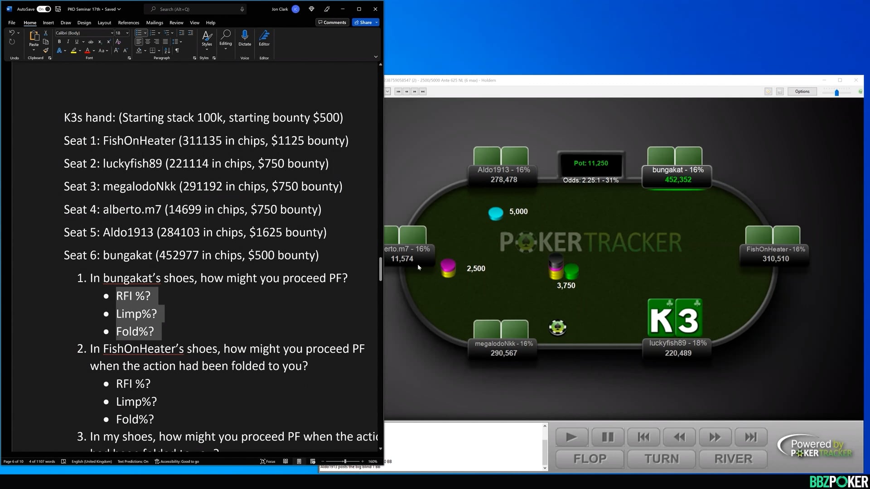Enable Focus mode in status bar
Image resolution: width=870 pixels, height=489 pixels.
point(268,461)
